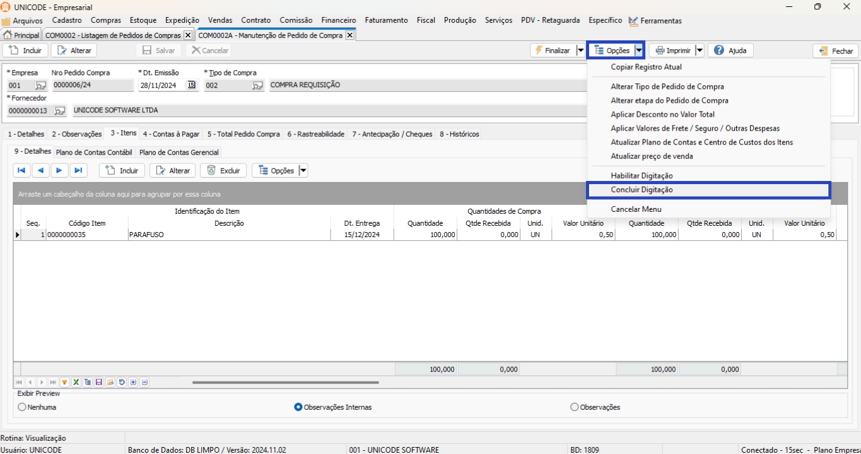Click the grid filter funnel icon
The height and width of the screenshot is (454, 861).
click(64, 382)
